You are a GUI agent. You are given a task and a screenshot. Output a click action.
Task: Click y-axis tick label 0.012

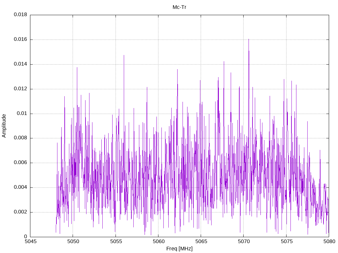(x=20, y=89)
